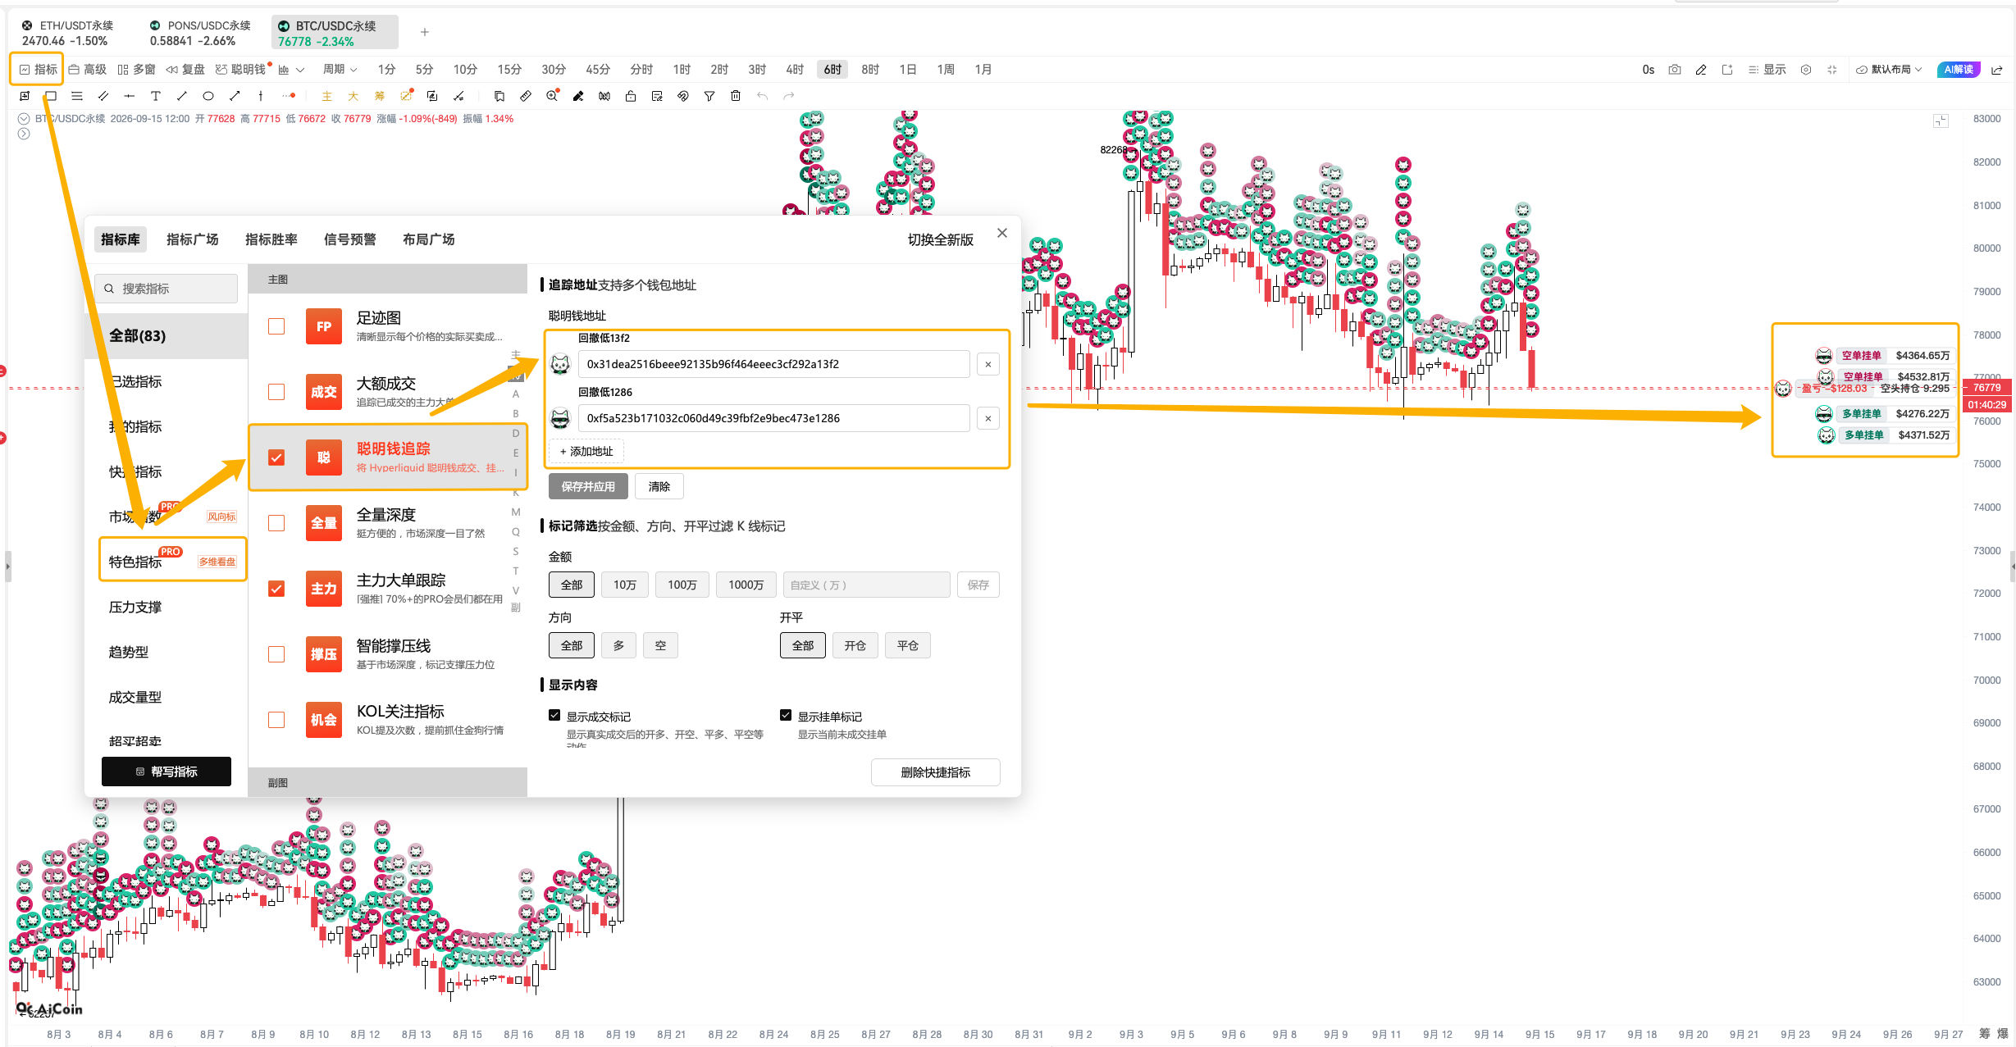Expand the chart type dropdown arrow
The image size is (2016, 1047).
click(300, 70)
